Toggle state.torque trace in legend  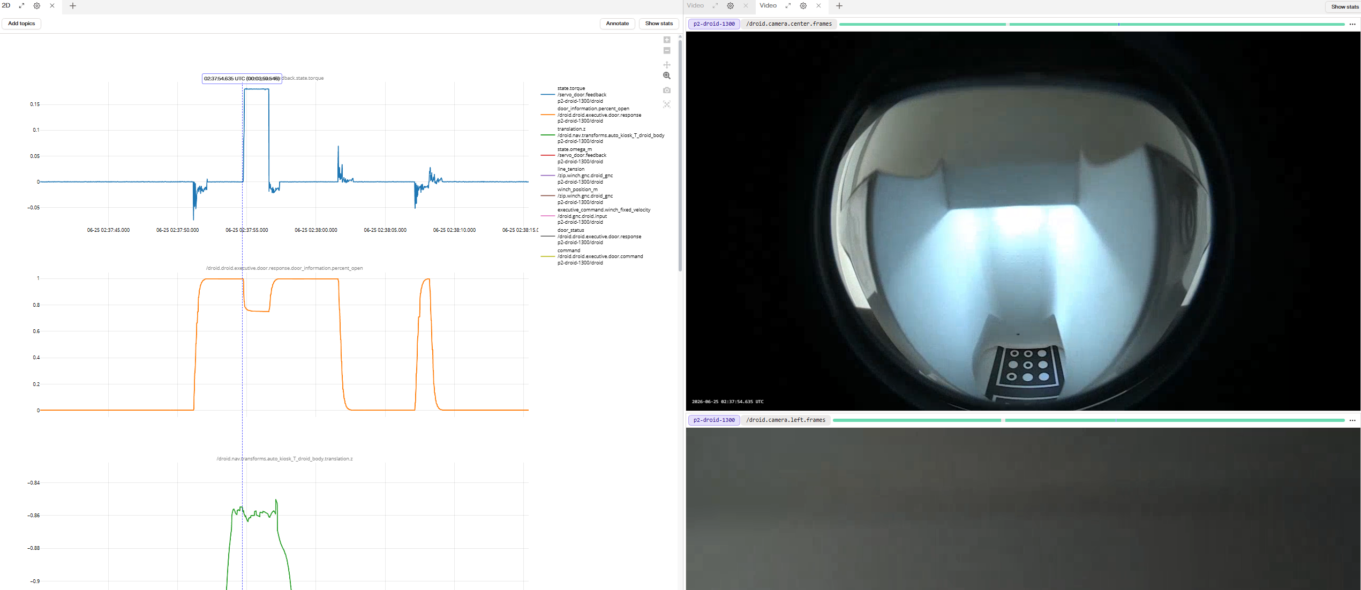[581, 95]
